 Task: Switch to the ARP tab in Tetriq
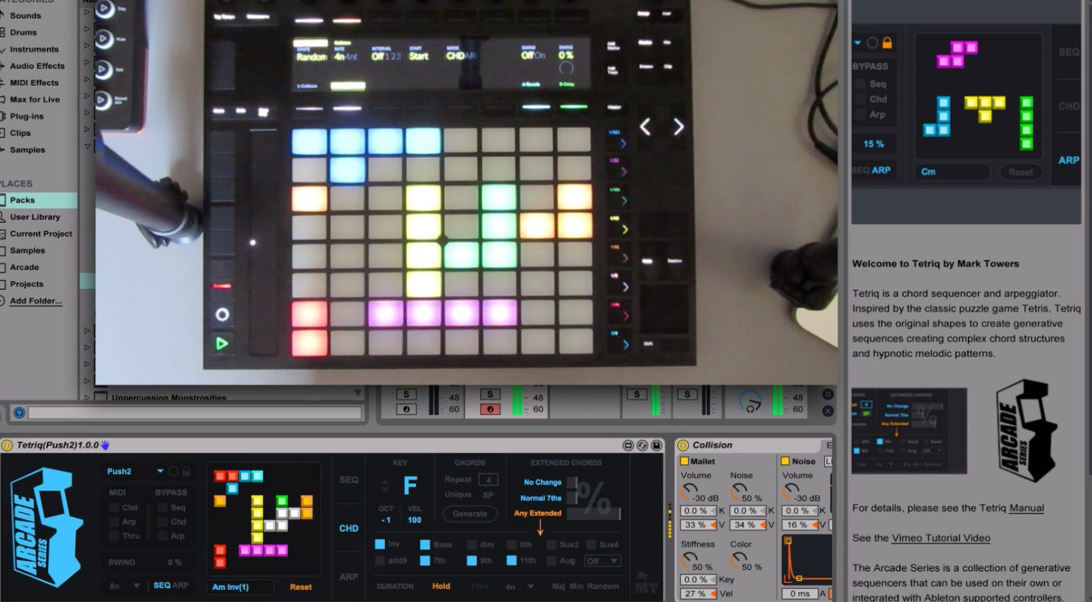[x=348, y=577]
